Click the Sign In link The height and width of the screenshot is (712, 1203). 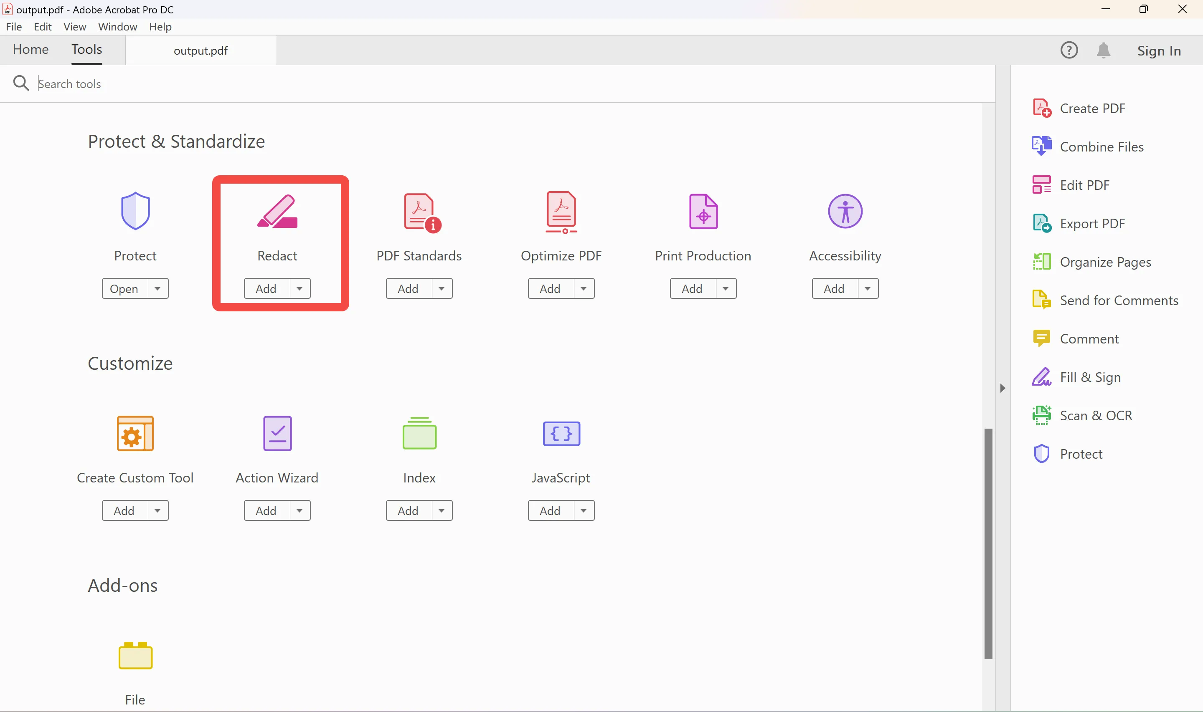pyautogui.click(x=1159, y=50)
